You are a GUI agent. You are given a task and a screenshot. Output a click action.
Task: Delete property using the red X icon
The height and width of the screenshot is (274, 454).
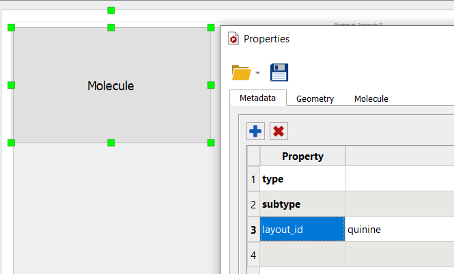(x=279, y=131)
